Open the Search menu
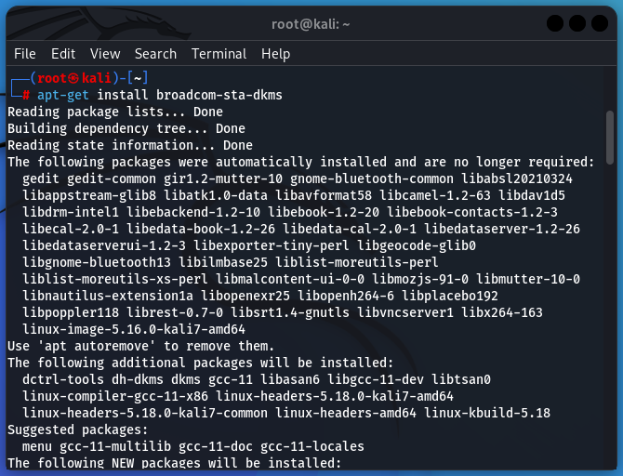The width and height of the screenshot is (623, 476). [155, 54]
